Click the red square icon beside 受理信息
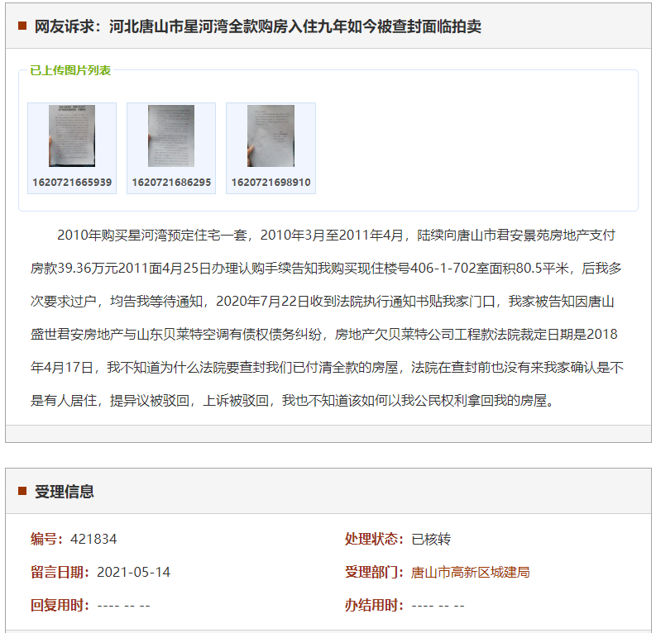The image size is (656, 633). coord(22,491)
